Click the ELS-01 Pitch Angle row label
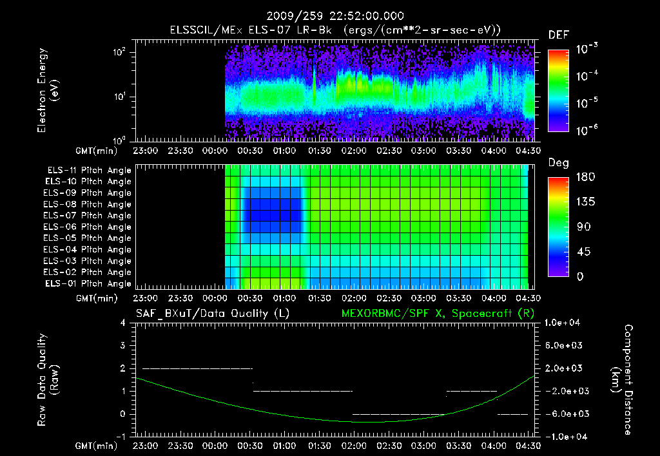 (88, 283)
